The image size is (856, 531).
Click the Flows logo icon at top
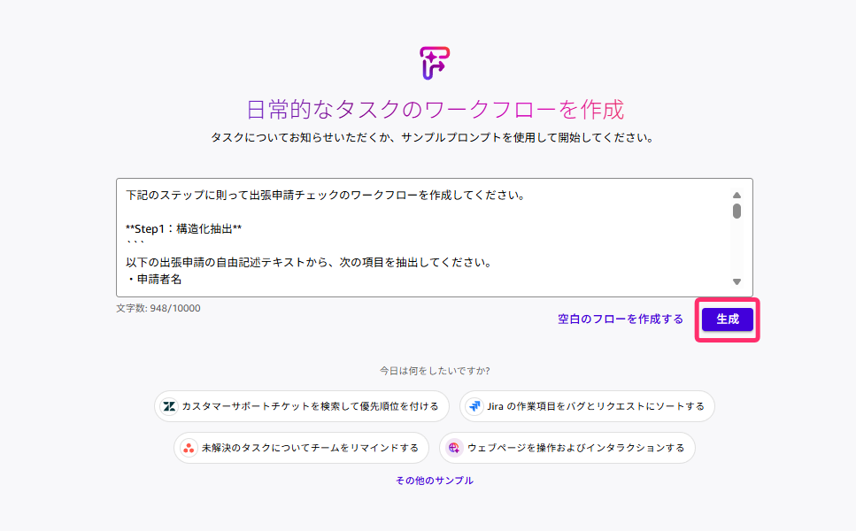point(434,63)
